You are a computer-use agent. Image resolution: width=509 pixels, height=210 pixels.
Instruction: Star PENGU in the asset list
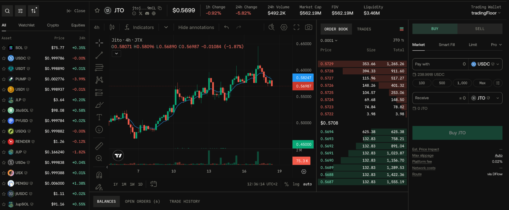click(x=4, y=183)
